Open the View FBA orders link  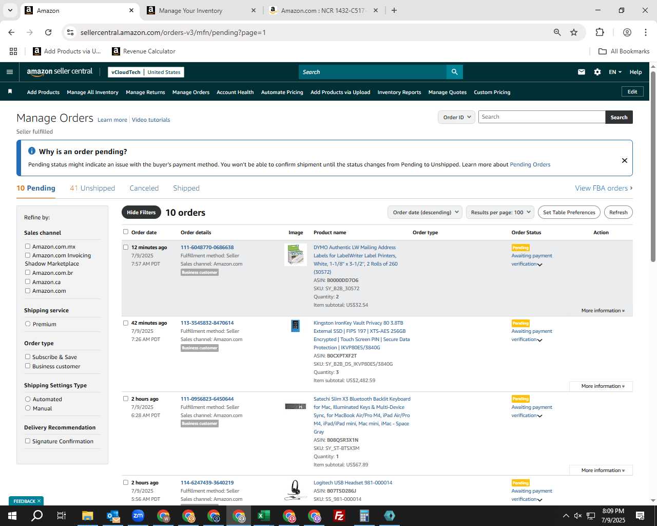pyautogui.click(x=604, y=188)
